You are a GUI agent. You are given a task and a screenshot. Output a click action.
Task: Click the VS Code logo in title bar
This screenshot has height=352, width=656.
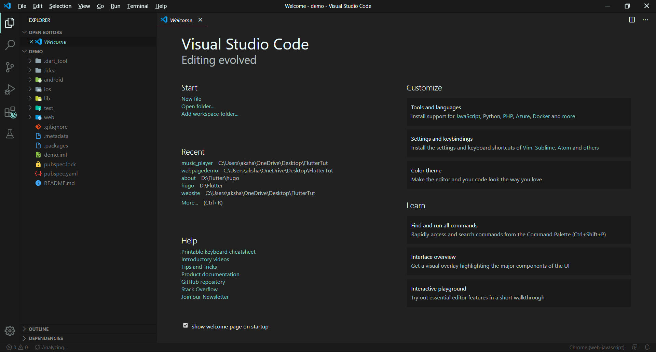coord(7,6)
